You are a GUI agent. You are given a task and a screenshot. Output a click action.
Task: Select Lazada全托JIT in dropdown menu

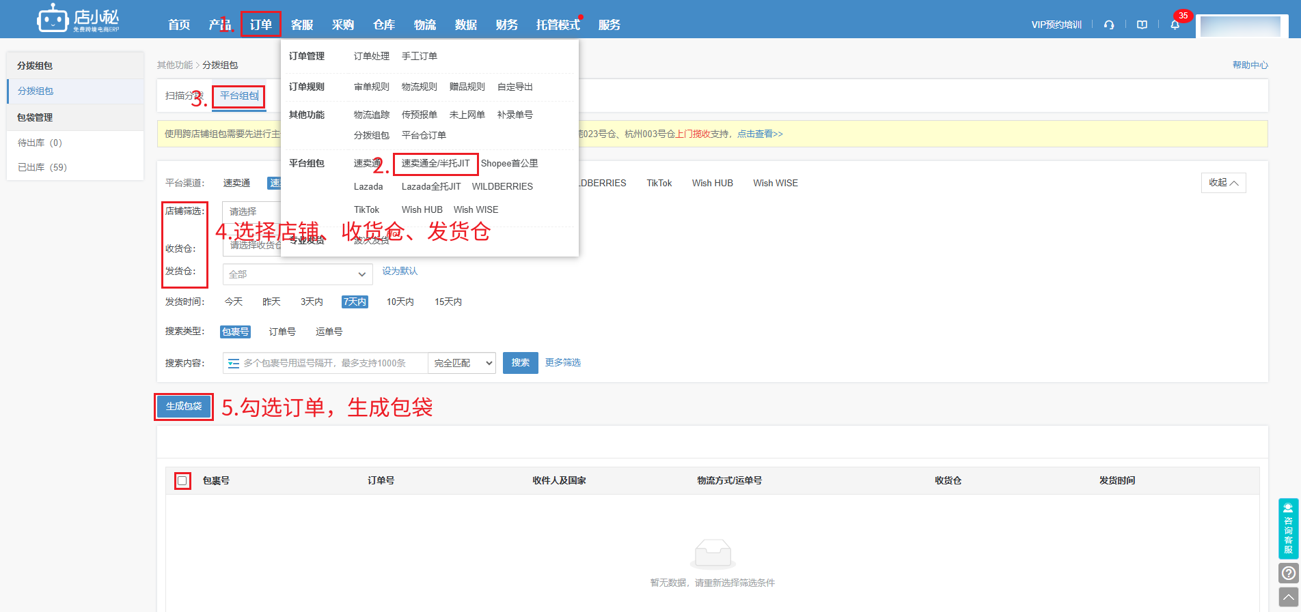click(x=431, y=186)
